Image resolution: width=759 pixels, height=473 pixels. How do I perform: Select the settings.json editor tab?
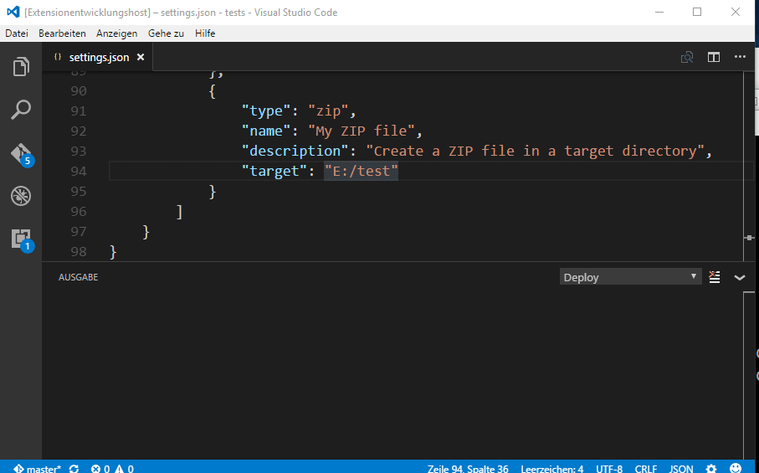[98, 57]
